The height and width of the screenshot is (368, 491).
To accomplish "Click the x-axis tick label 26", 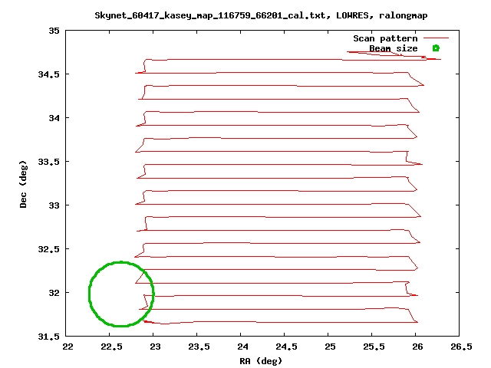I will [417, 347].
